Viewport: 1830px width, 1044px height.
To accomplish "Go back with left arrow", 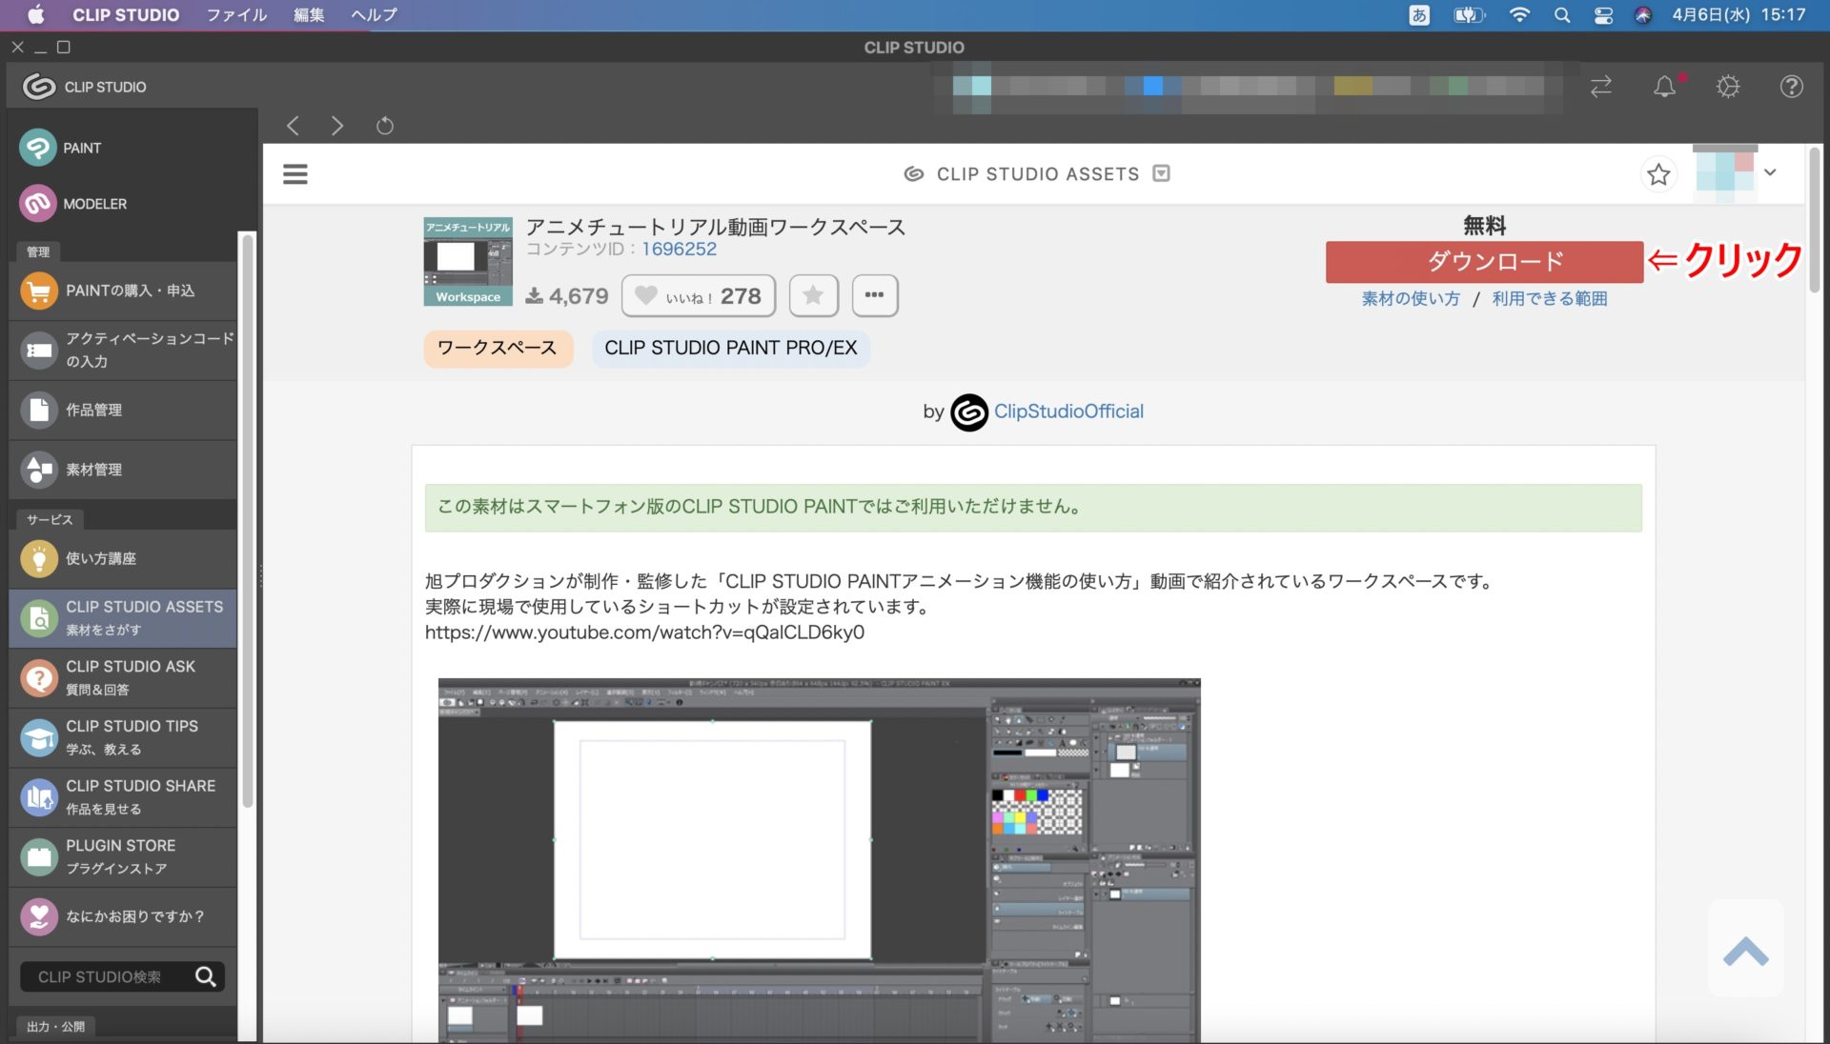I will tap(294, 126).
